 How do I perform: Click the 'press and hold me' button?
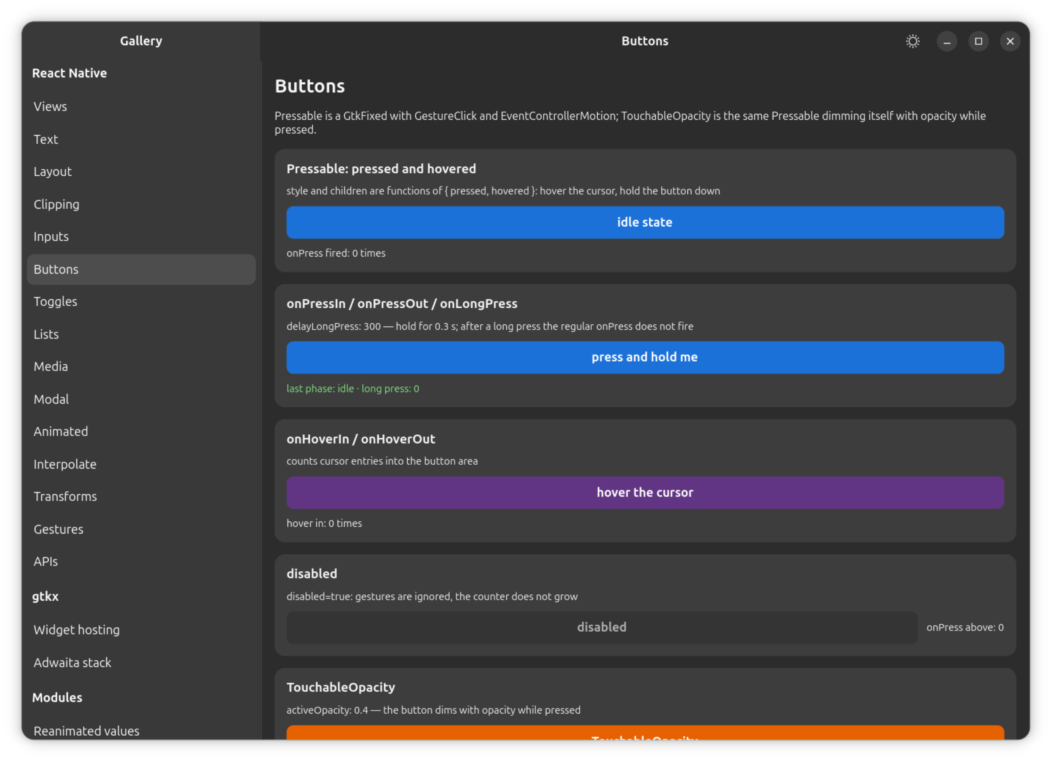point(645,357)
